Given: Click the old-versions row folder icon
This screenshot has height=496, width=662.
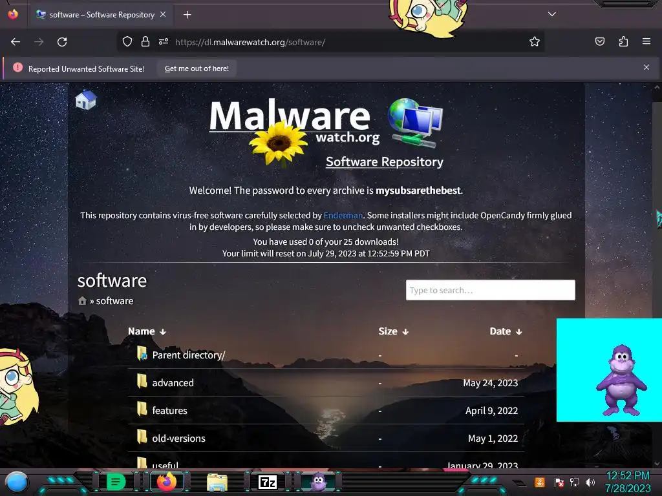Looking at the screenshot, I should [142, 437].
